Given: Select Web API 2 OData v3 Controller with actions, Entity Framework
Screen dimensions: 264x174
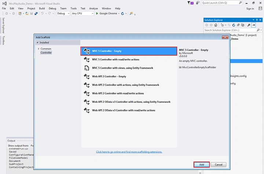Looking at the screenshot, I should pos(129,102).
